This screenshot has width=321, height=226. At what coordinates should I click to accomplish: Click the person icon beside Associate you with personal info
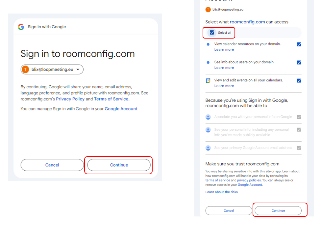coord(208,117)
